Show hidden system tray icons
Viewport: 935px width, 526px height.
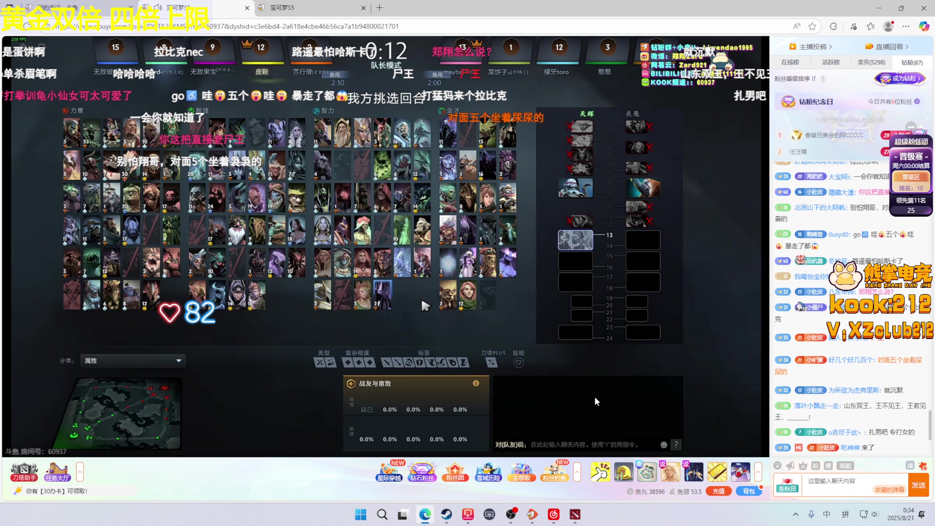[x=795, y=514]
